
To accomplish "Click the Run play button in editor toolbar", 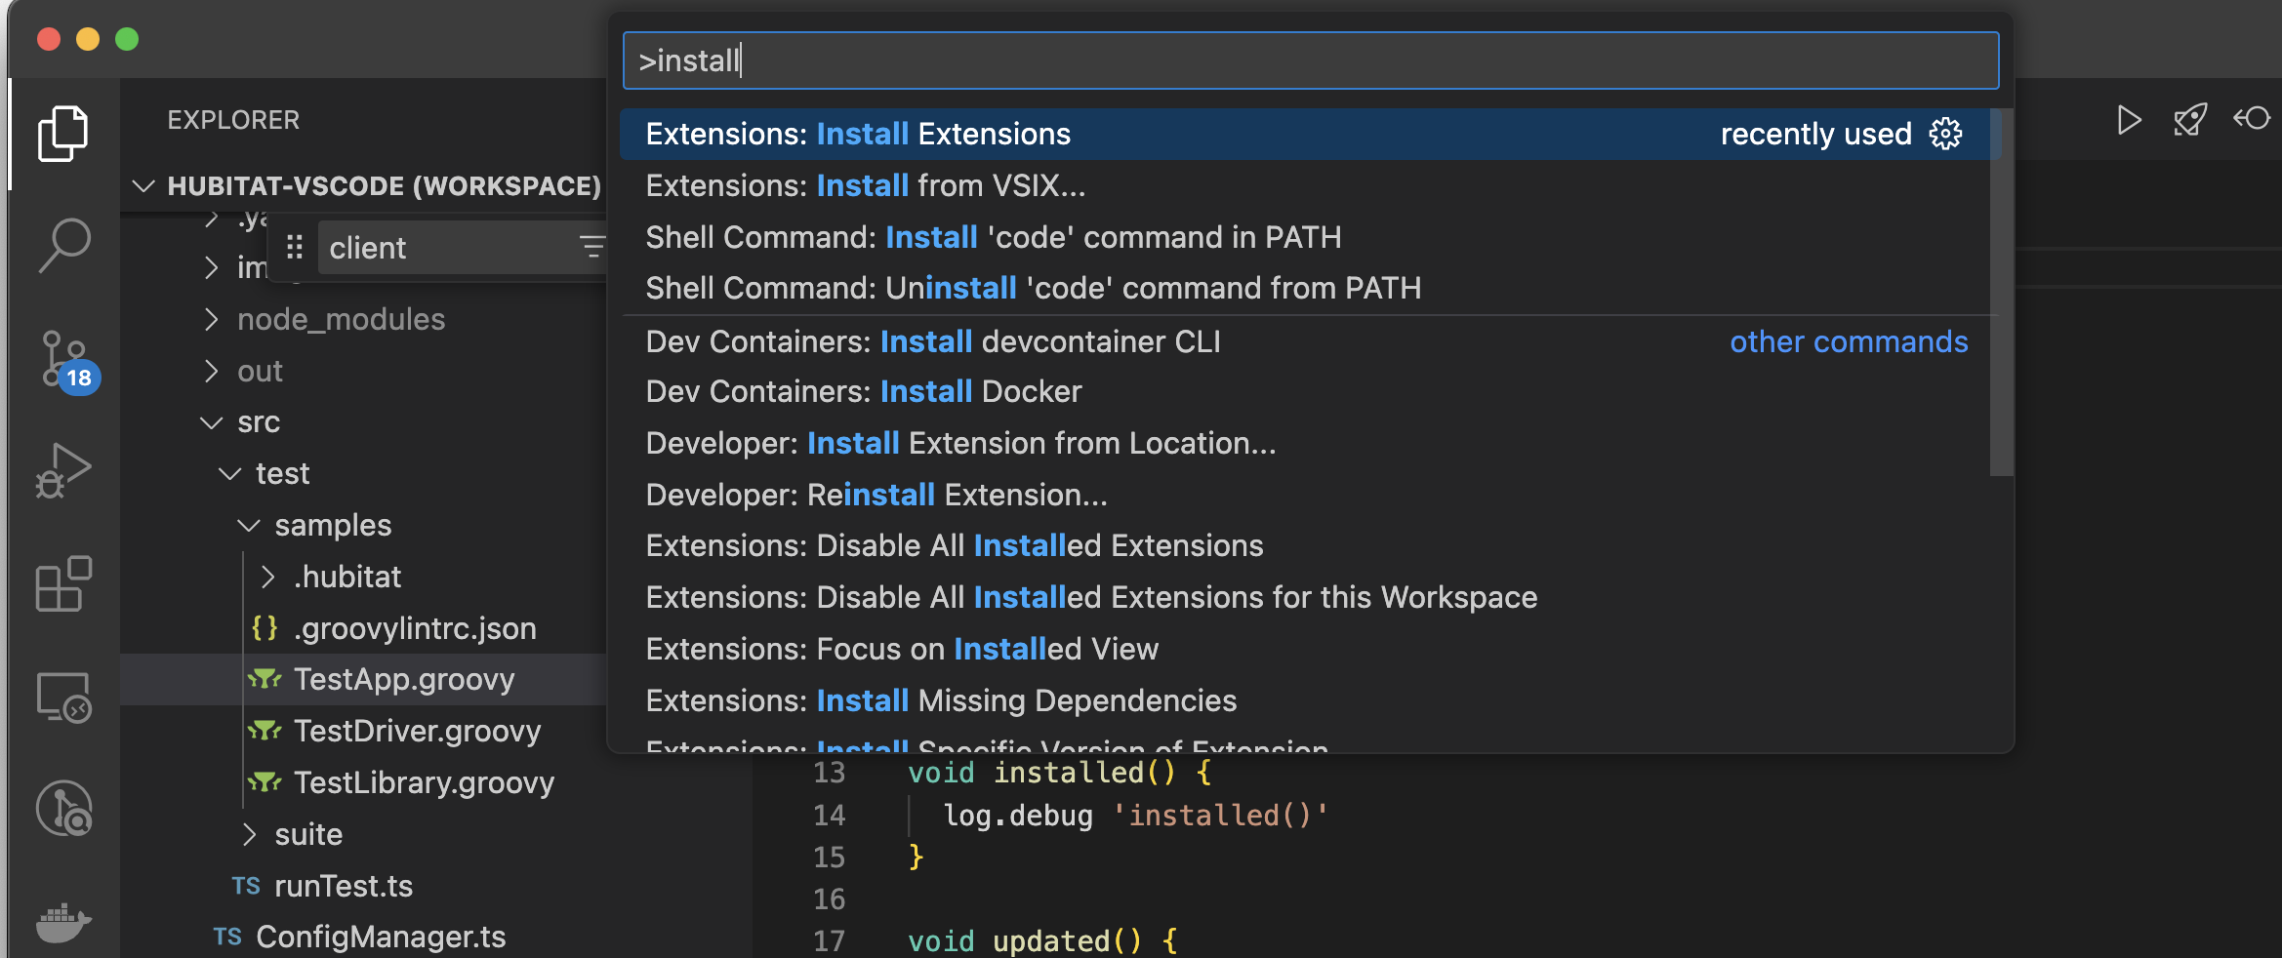I will coord(2128,120).
